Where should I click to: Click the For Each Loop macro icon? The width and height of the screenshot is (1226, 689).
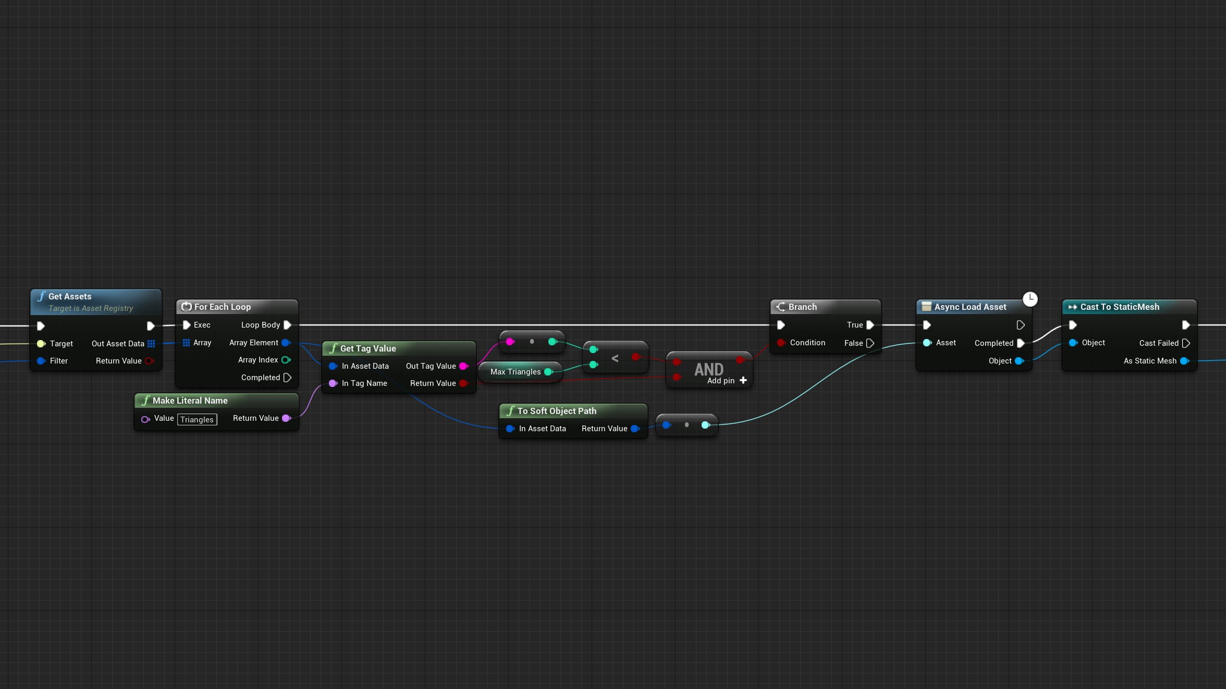[186, 307]
